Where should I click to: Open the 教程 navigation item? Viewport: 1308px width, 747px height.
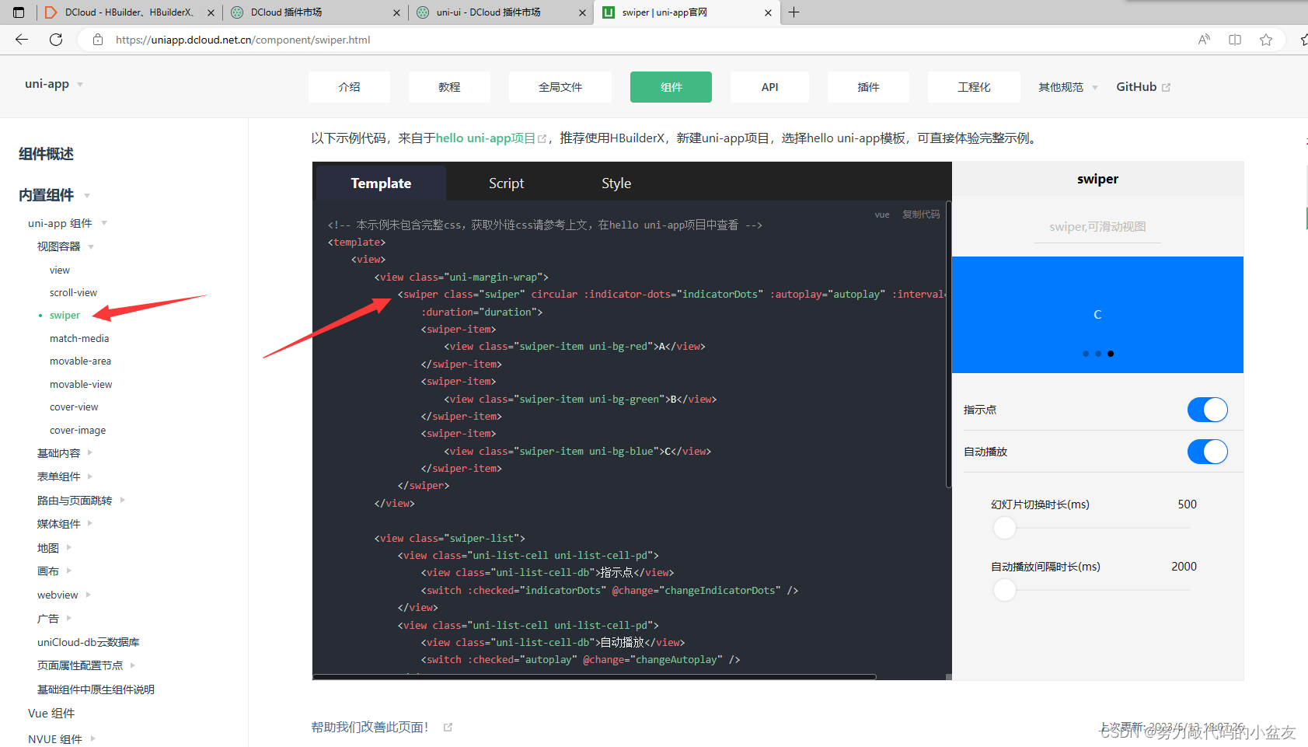tap(449, 87)
